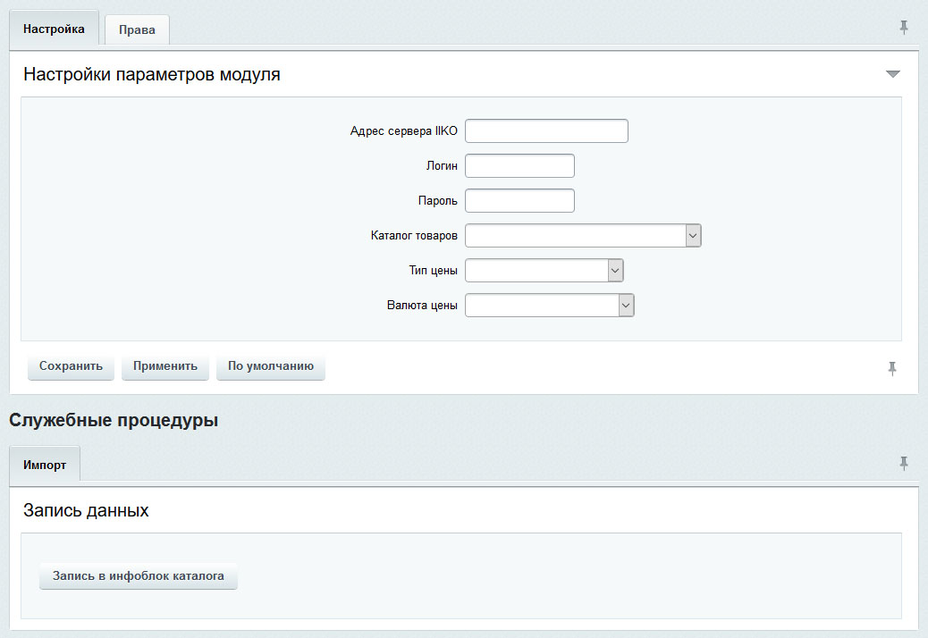This screenshot has height=638, width=928.
Task: Click the pin icon in the Сохранить button row
Action: tap(892, 368)
